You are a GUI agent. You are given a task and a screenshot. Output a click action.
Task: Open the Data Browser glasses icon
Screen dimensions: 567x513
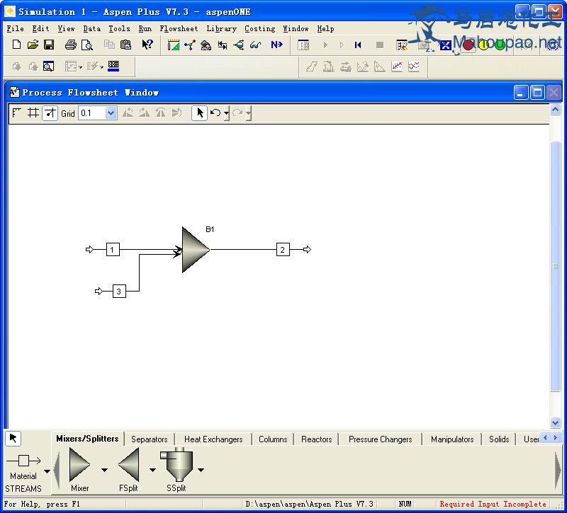tap(255, 45)
